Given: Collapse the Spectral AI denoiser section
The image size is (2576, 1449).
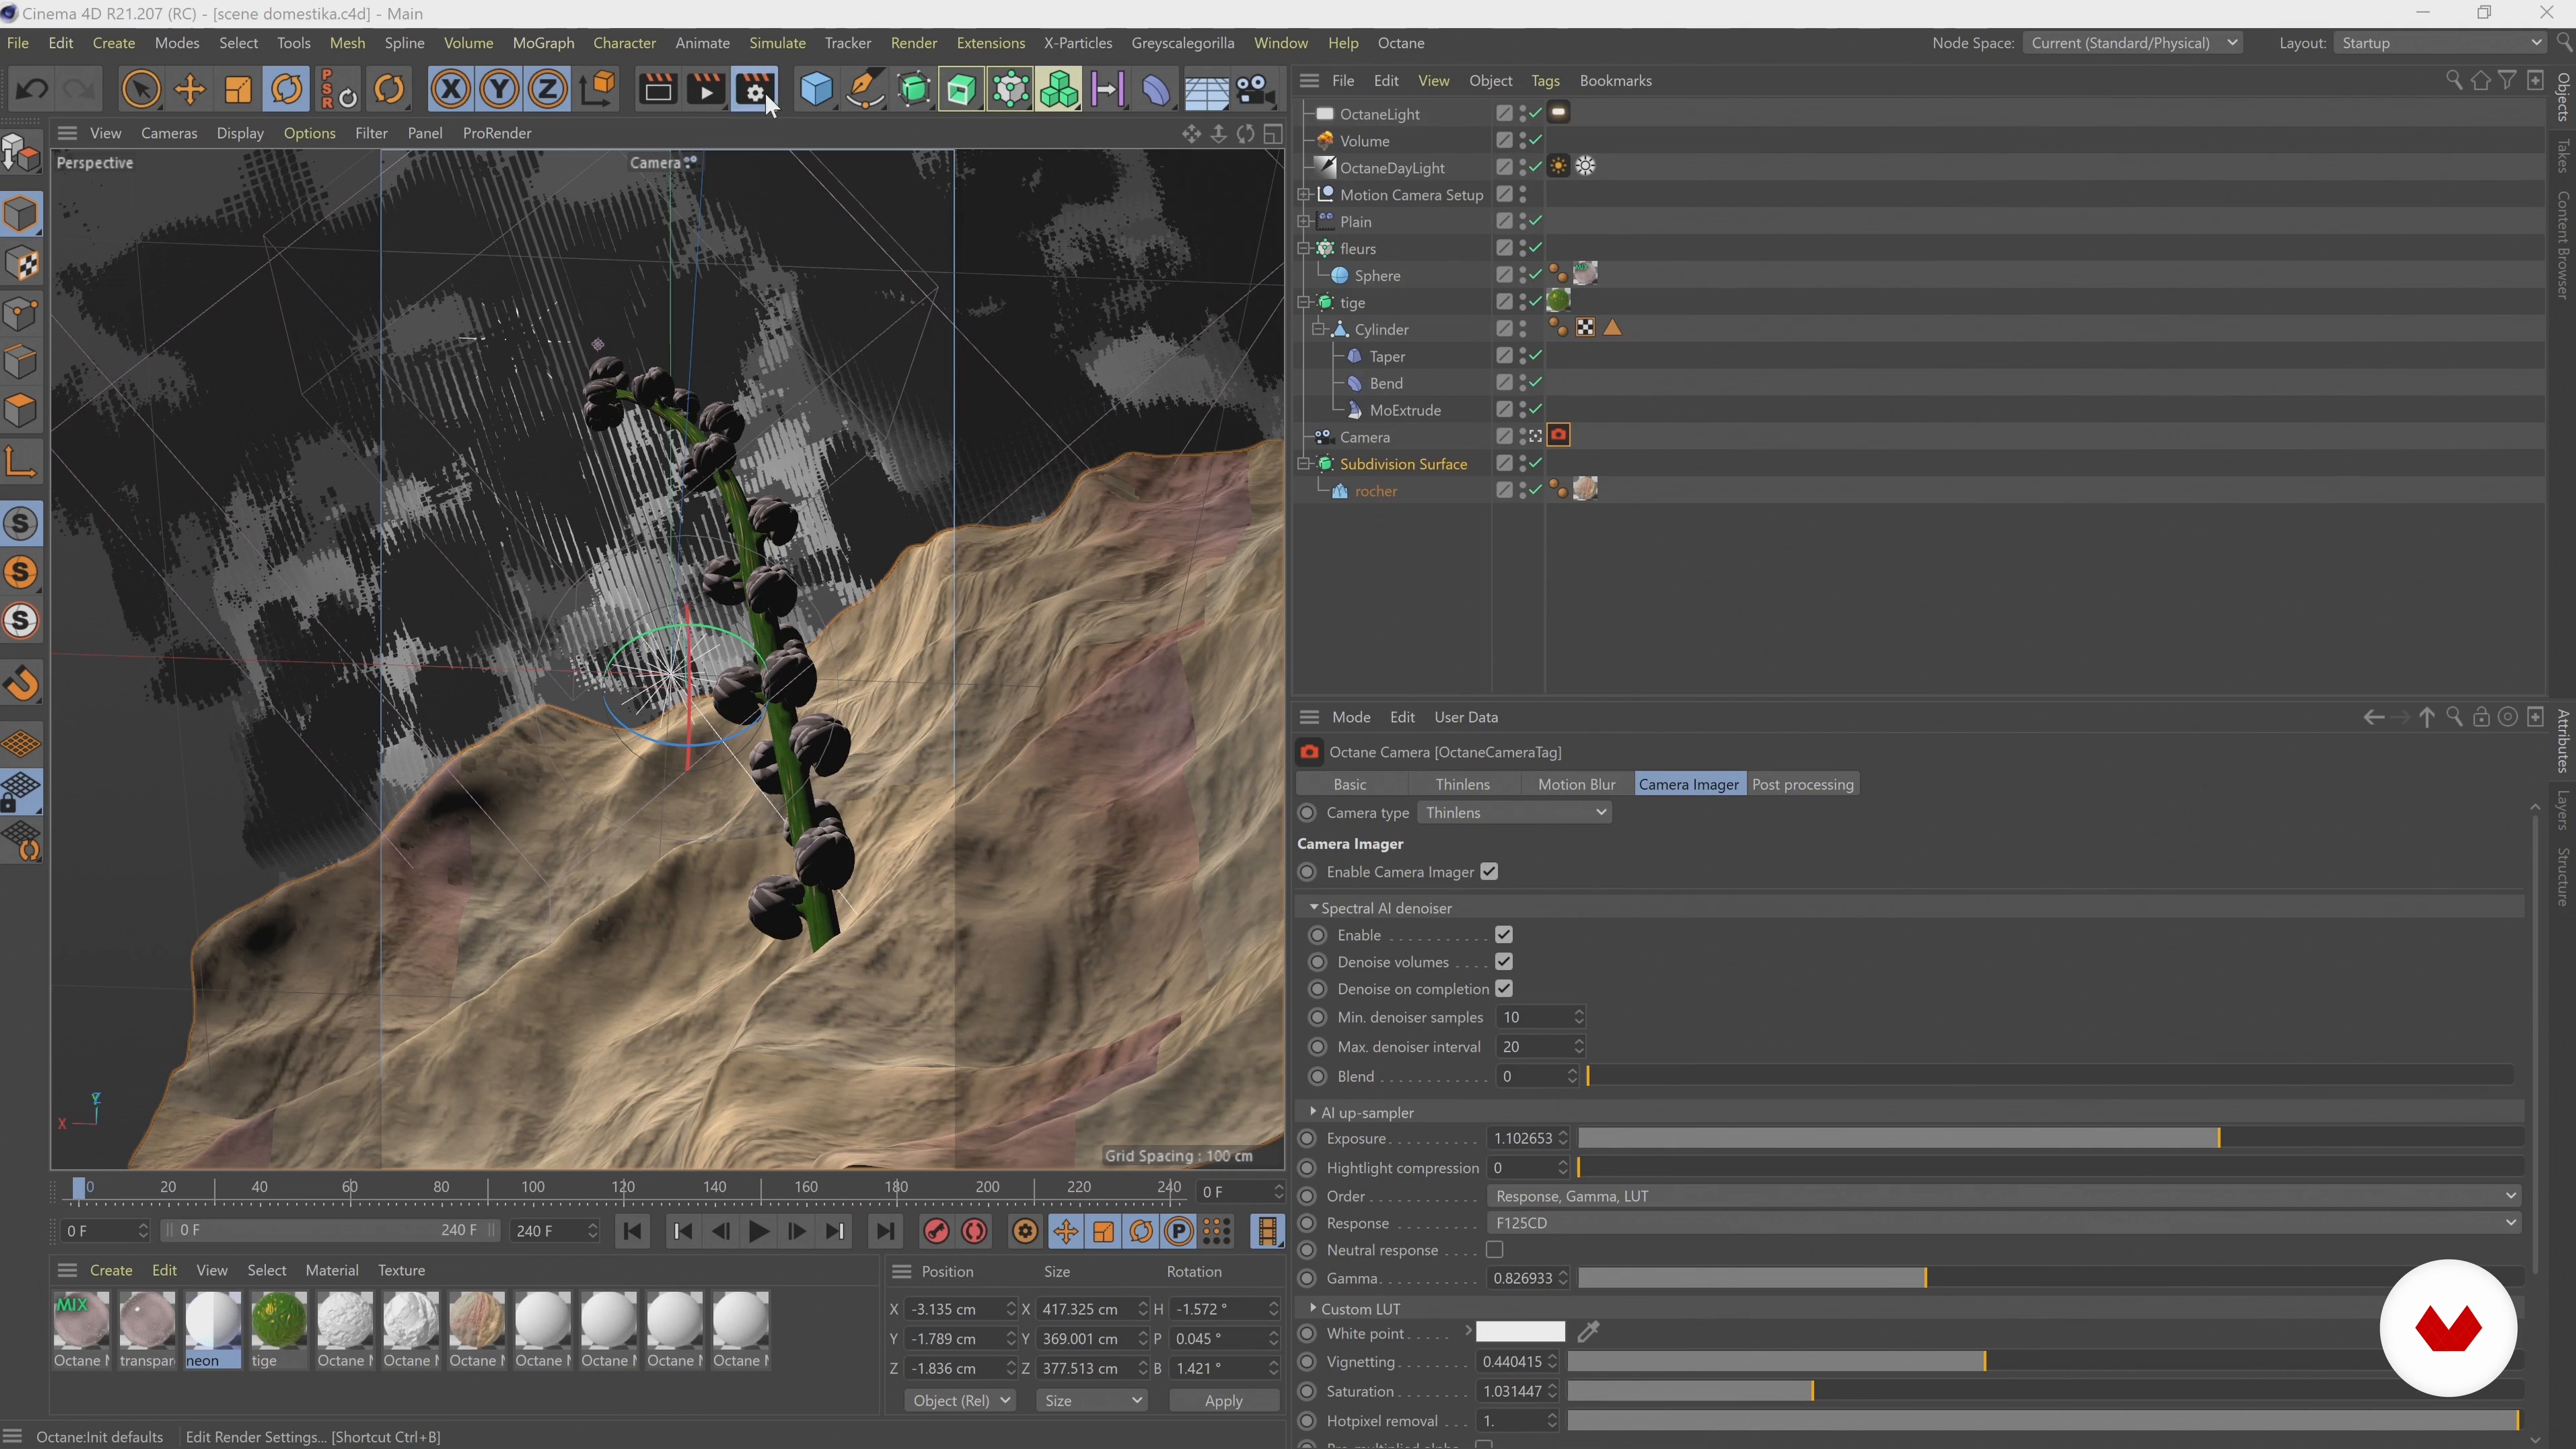Looking at the screenshot, I should pos(1313,908).
